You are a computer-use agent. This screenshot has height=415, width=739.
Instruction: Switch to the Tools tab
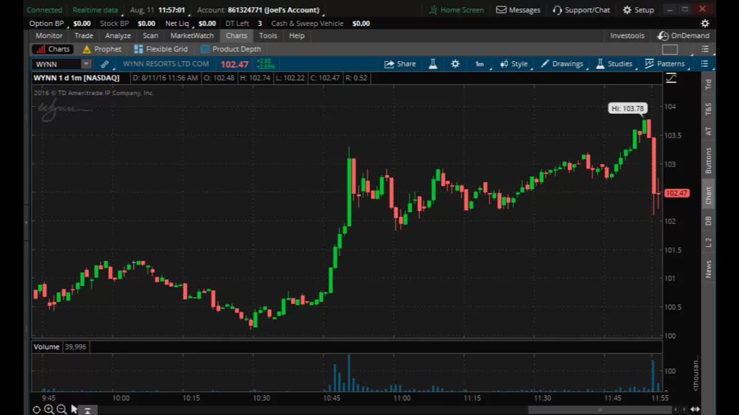click(x=268, y=36)
